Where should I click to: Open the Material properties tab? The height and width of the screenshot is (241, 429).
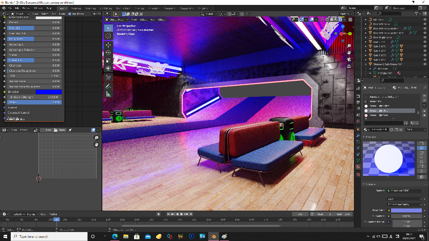coord(358,167)
